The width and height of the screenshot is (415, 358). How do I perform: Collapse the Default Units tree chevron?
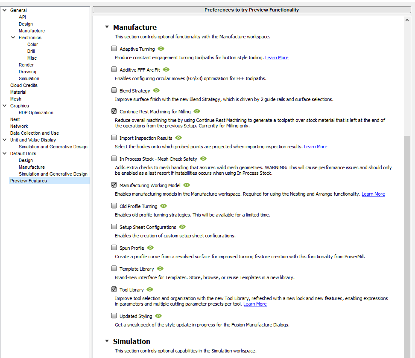tap(5, 153)
